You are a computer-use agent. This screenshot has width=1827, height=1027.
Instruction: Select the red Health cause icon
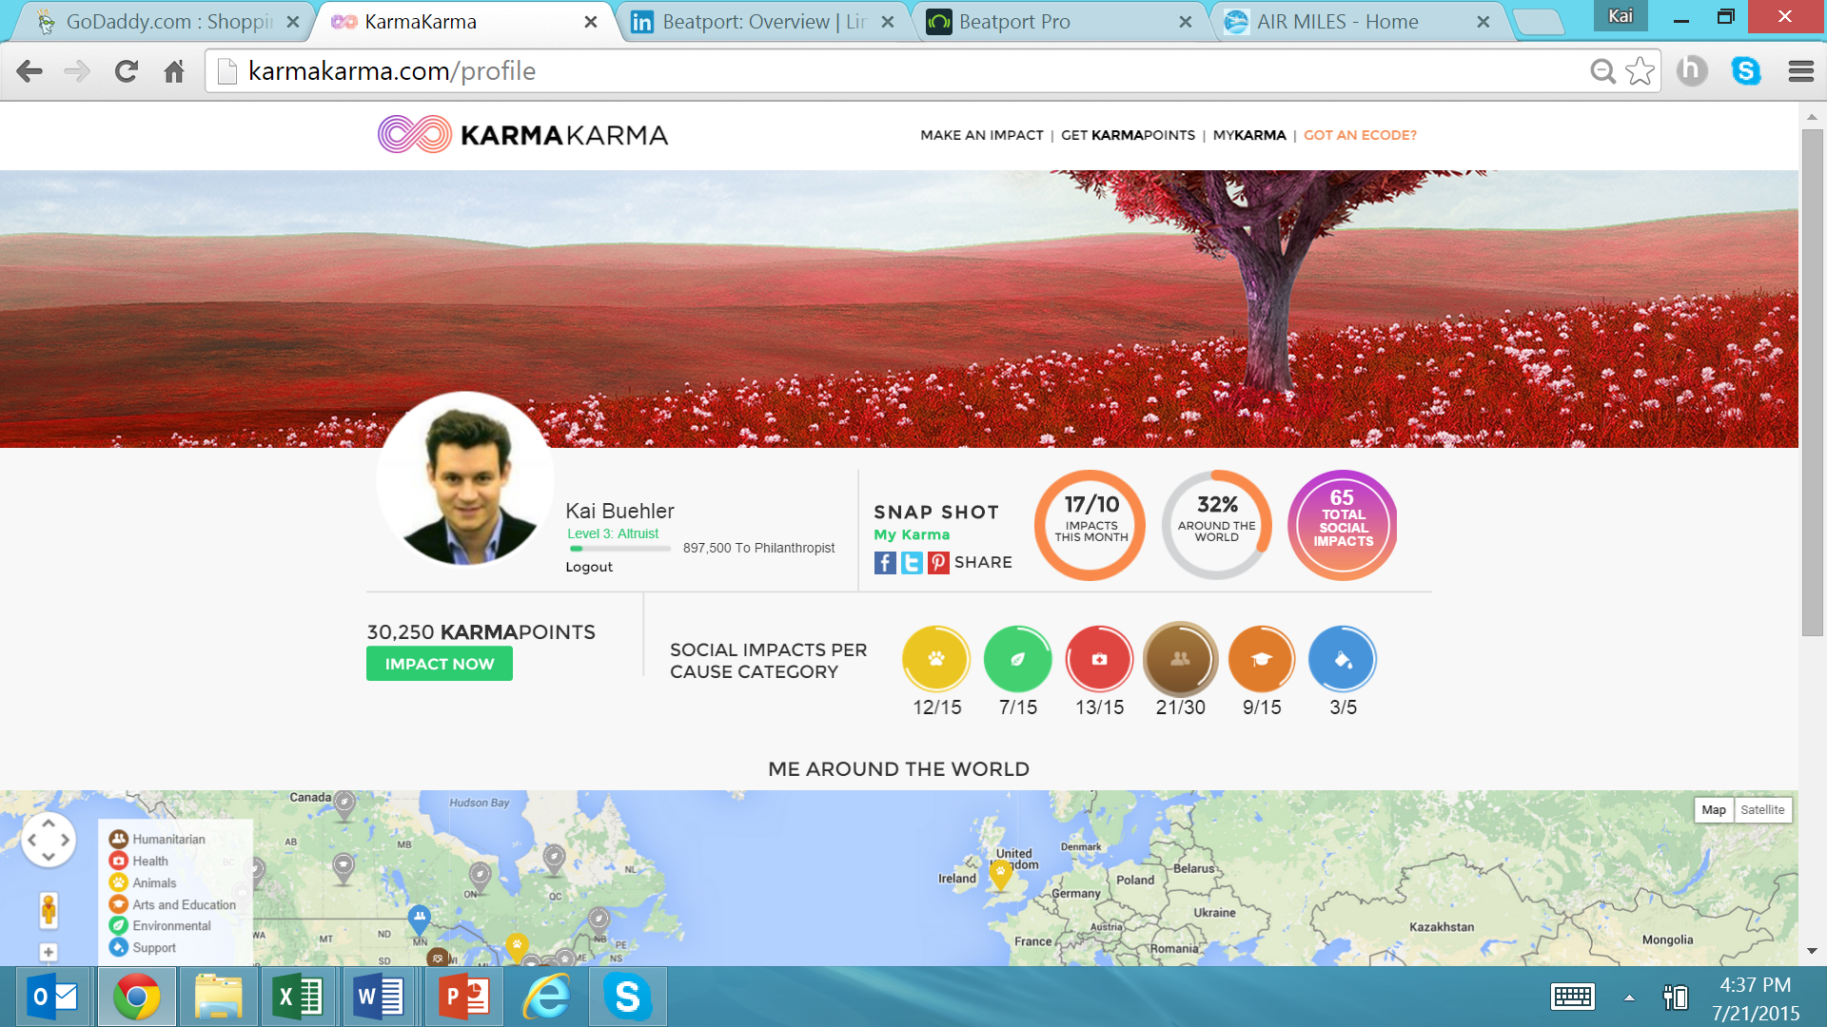(1099, 659)
